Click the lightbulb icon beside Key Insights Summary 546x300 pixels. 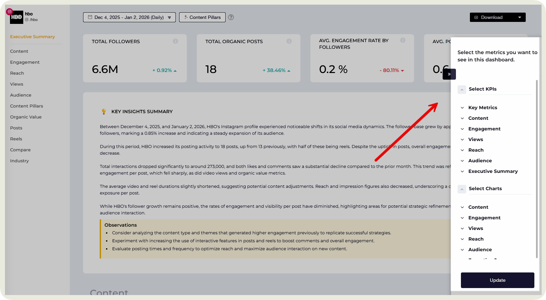(x=104, y=111)
